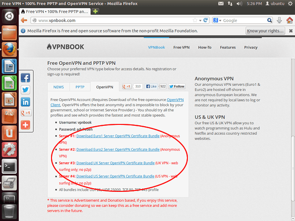Screen dimensions: 295x221
Task: Select Free VPN browser tab
Action: 55,11
